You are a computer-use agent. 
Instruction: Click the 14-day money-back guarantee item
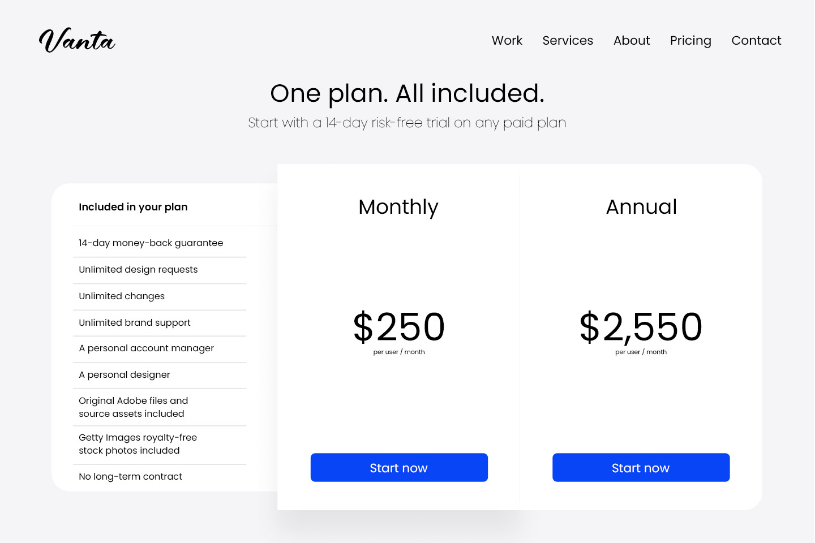point(151,243)
